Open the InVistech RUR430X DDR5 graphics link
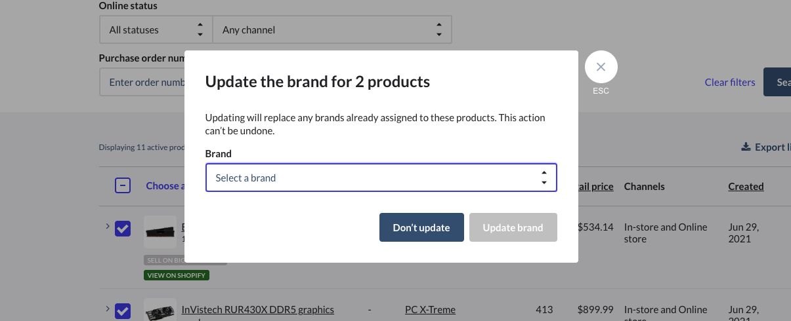The image size is (791, 321). 257,310
